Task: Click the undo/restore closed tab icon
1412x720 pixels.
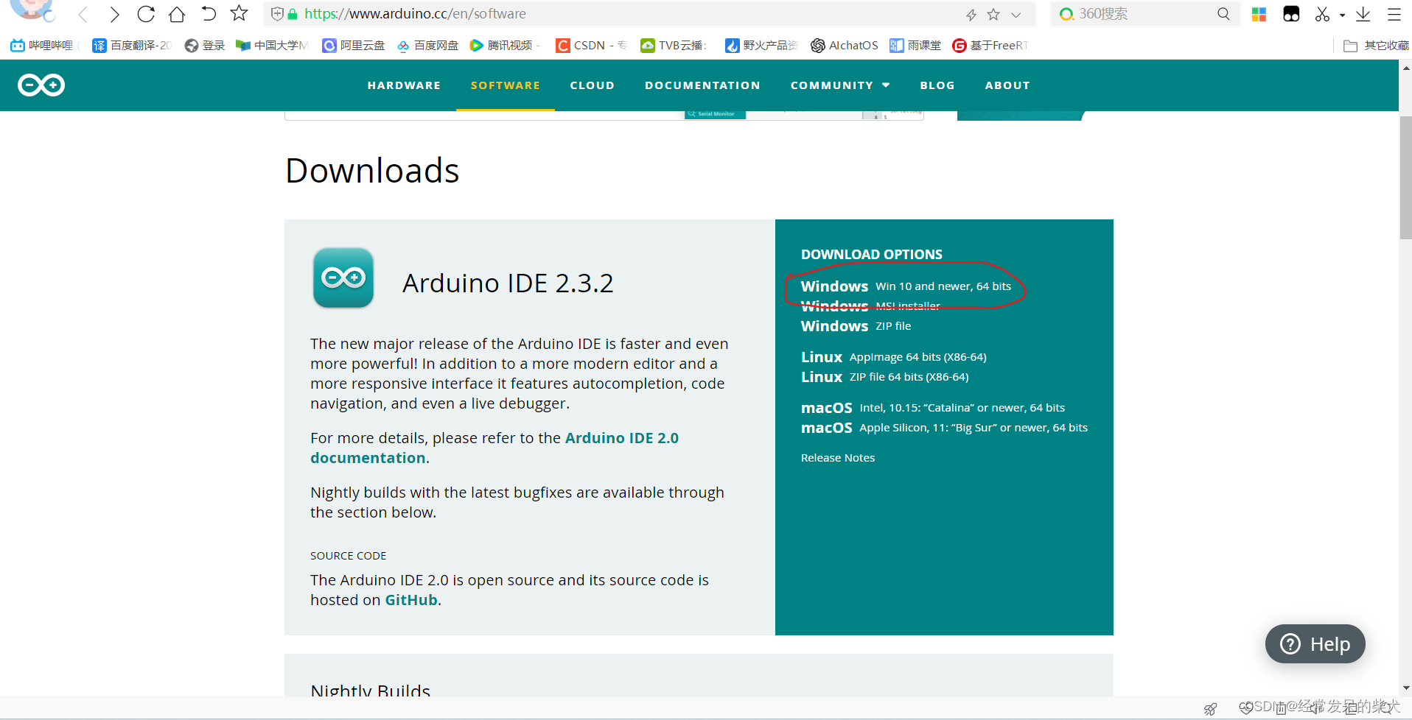Action: pos(209,14)
